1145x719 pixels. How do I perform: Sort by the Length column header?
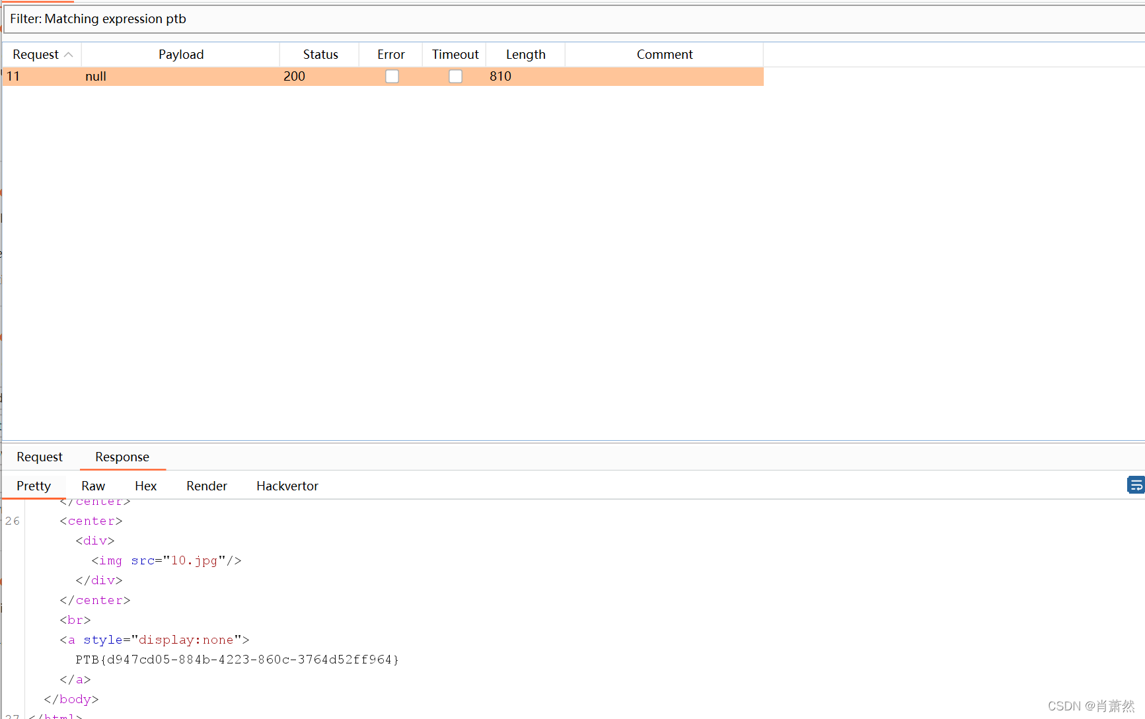(526, 55)
